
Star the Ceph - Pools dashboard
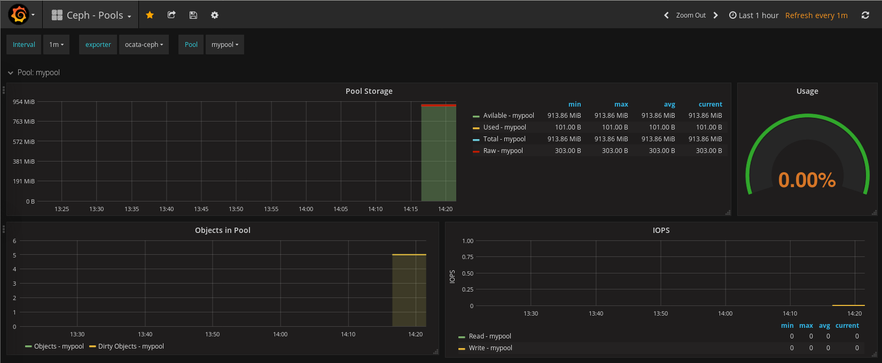point(150,15)
